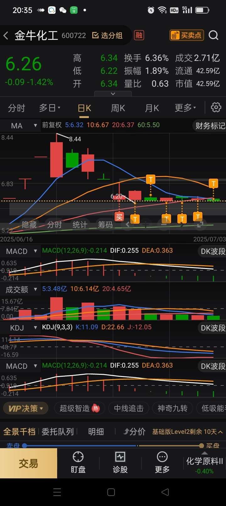Tap the Android back triangle button
226x506 pixels.
point(165,492)
